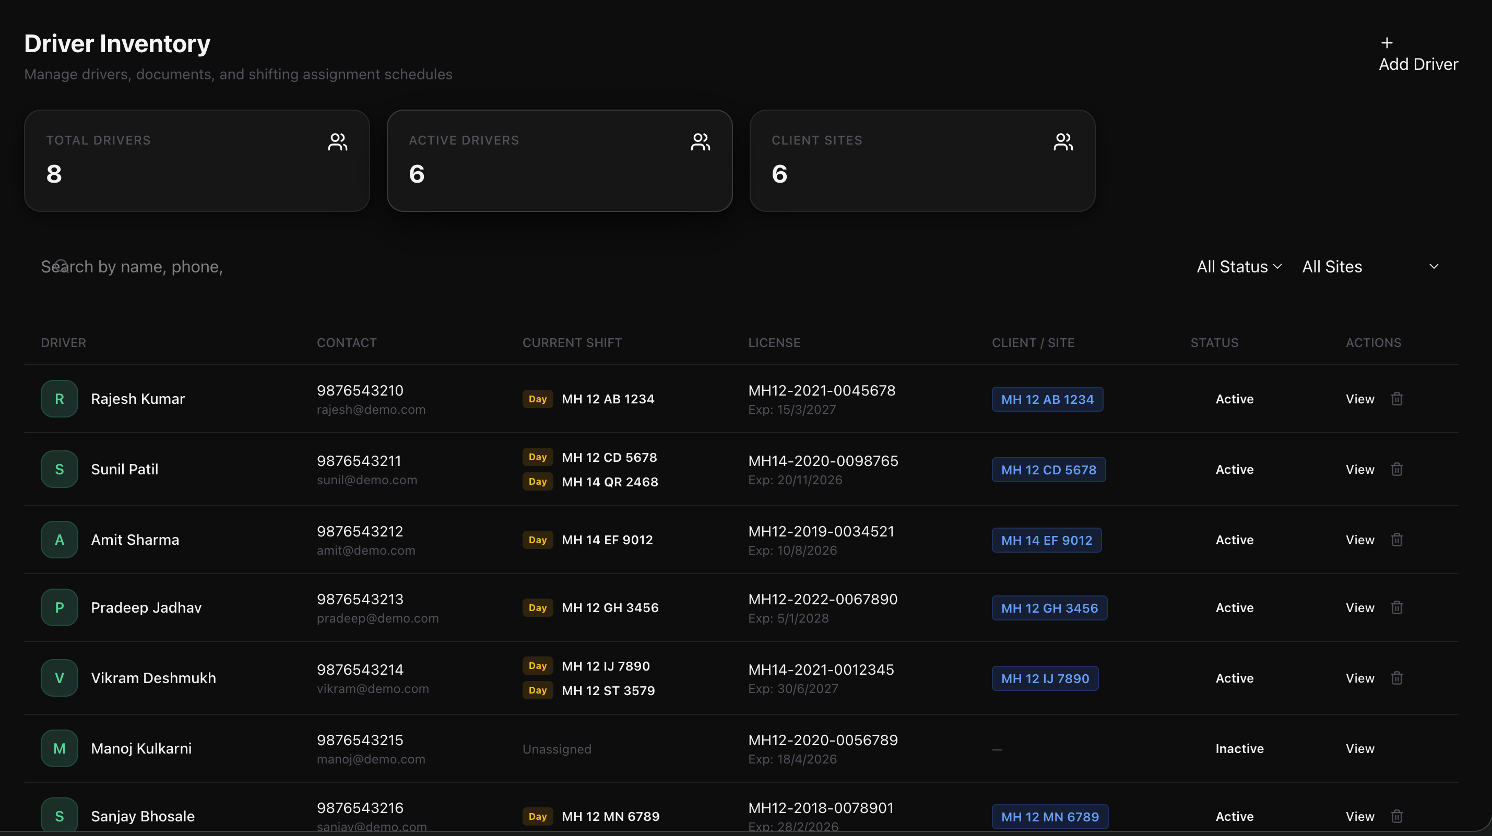
Task: Click the MH 14 EF 9012 client badge
Action: coord(1046,540)
